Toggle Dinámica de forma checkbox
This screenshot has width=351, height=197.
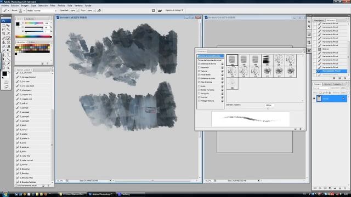tap(199, 64)
